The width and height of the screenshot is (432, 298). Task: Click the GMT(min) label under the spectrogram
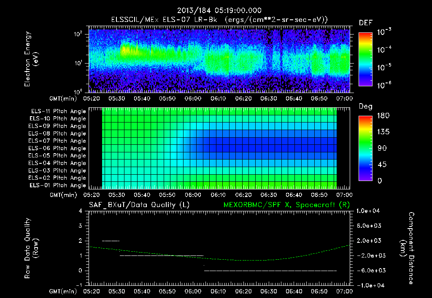tap(63, 98)
